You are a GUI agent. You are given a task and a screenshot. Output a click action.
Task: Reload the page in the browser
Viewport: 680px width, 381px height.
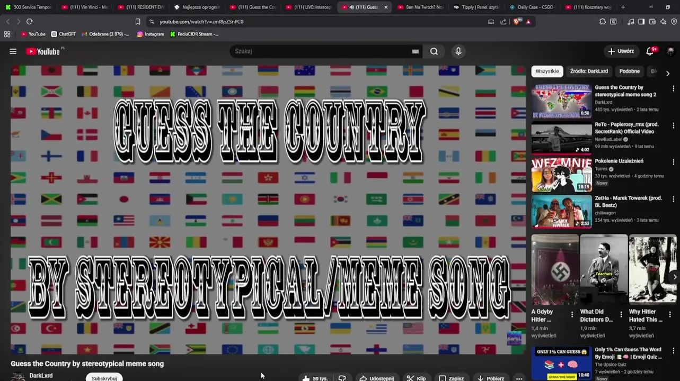(x=30, y=22)
